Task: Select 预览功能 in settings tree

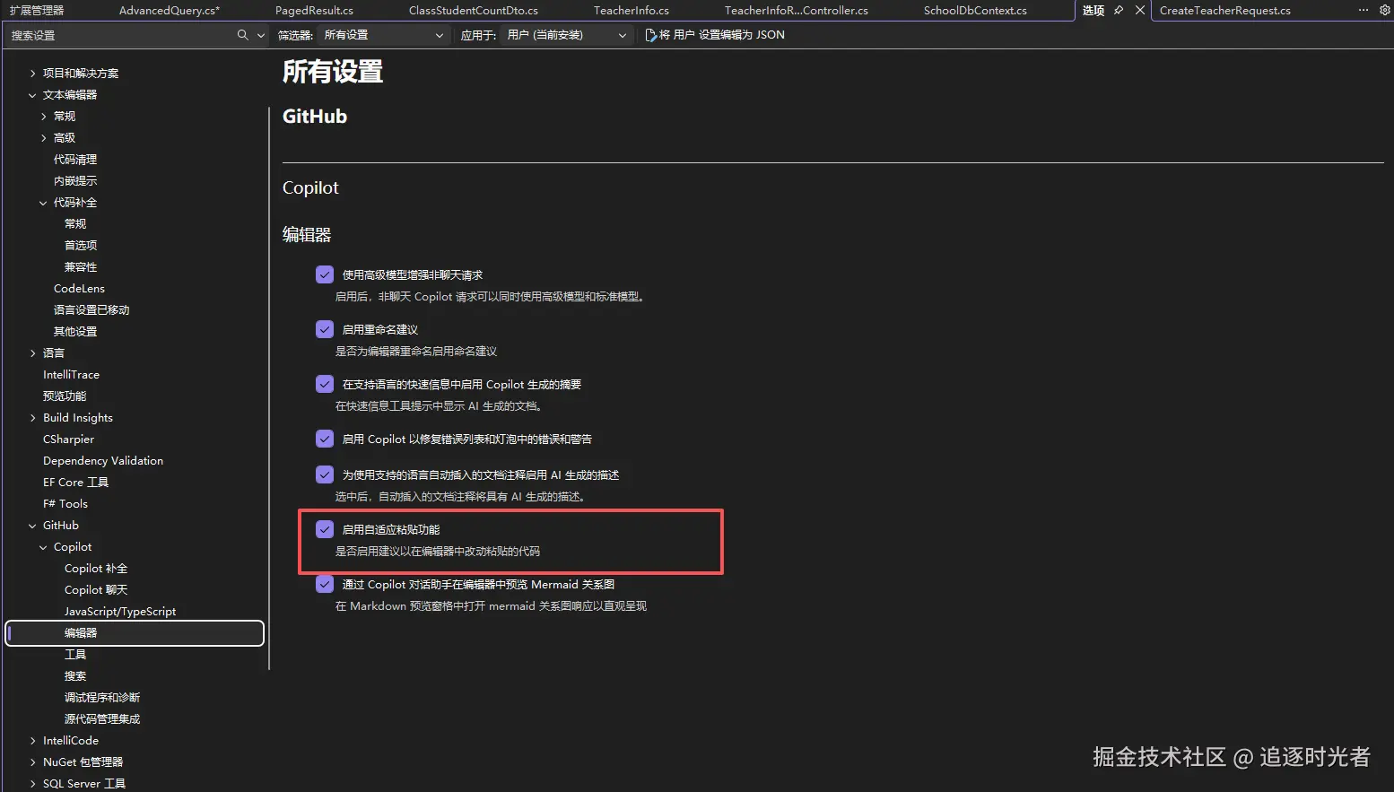Action: tap(65, 396)
